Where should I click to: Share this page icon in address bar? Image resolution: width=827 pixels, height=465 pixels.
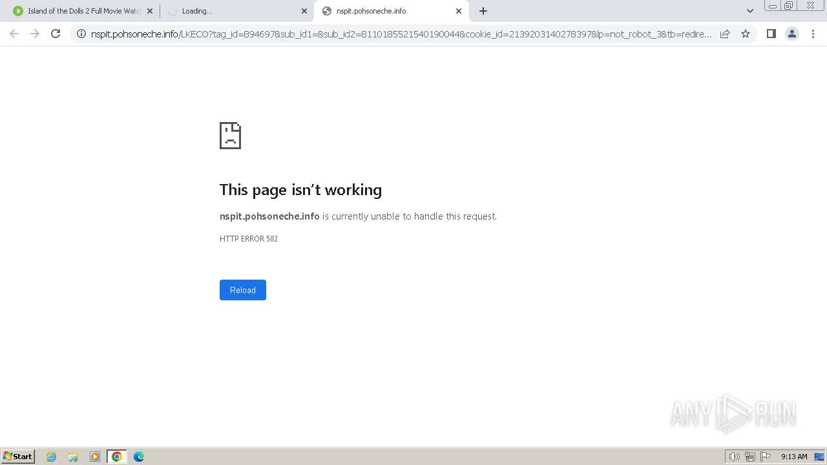click(725, 34)
